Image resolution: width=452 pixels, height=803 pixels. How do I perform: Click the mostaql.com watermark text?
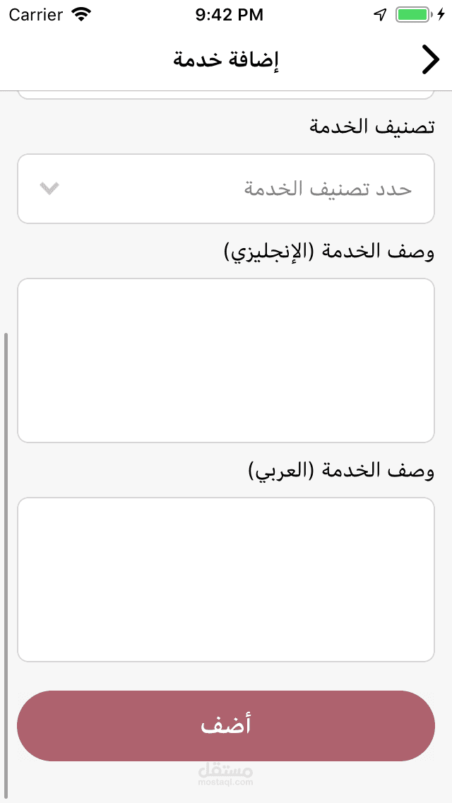pyautogui.click(x=226, y=783)
